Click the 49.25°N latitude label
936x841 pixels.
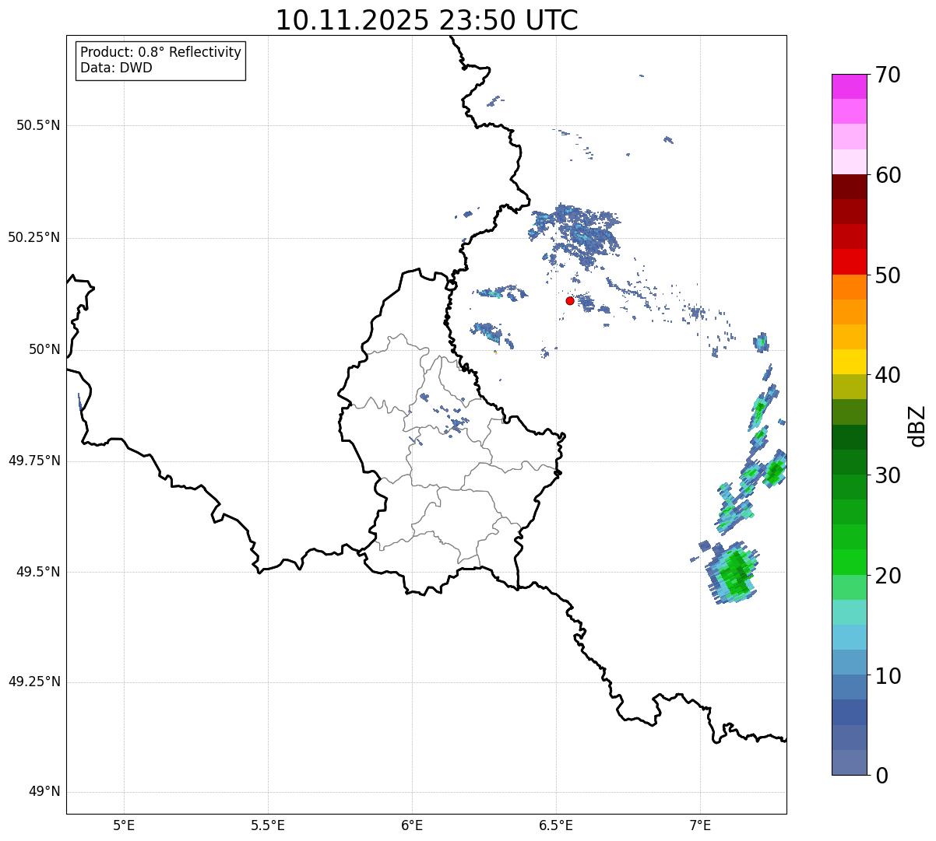[x=33, y=682]
